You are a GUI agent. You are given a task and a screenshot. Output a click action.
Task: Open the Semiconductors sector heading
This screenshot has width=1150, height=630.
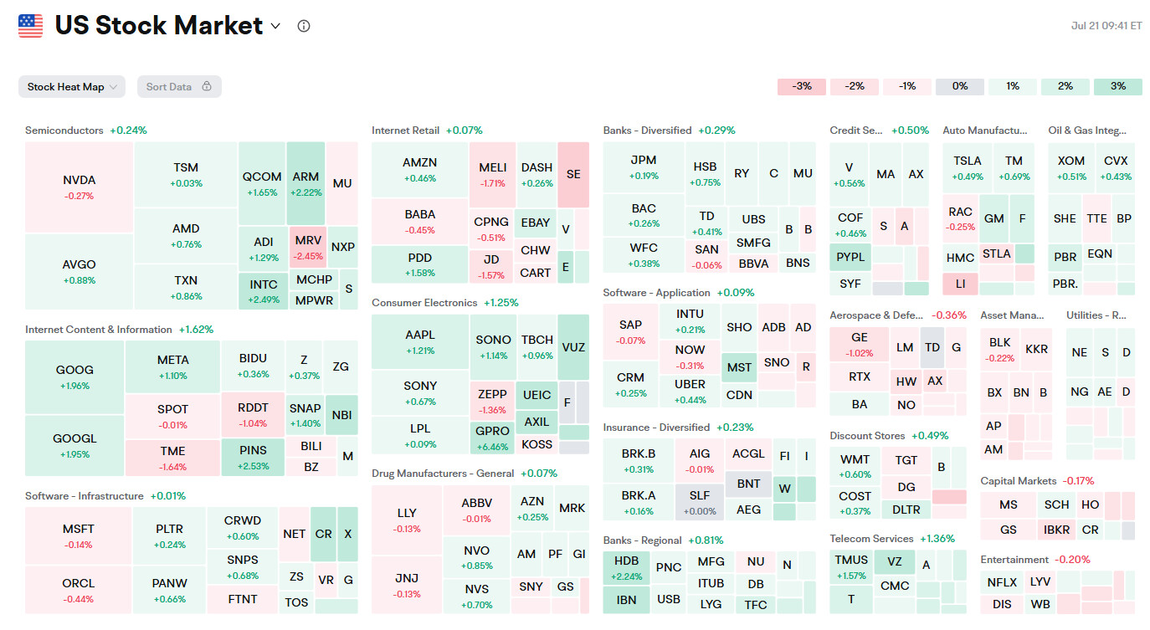point(64,131)
